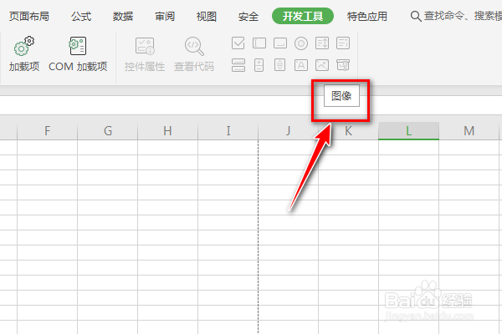Insert a toggle button control
Viewport: 502px width, 334px height.
[x=238, y=65]
